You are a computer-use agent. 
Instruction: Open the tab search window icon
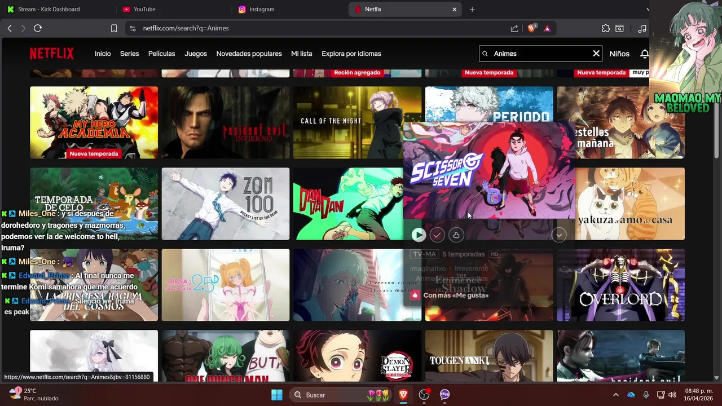pyautogui.click(x=619, y=28)
